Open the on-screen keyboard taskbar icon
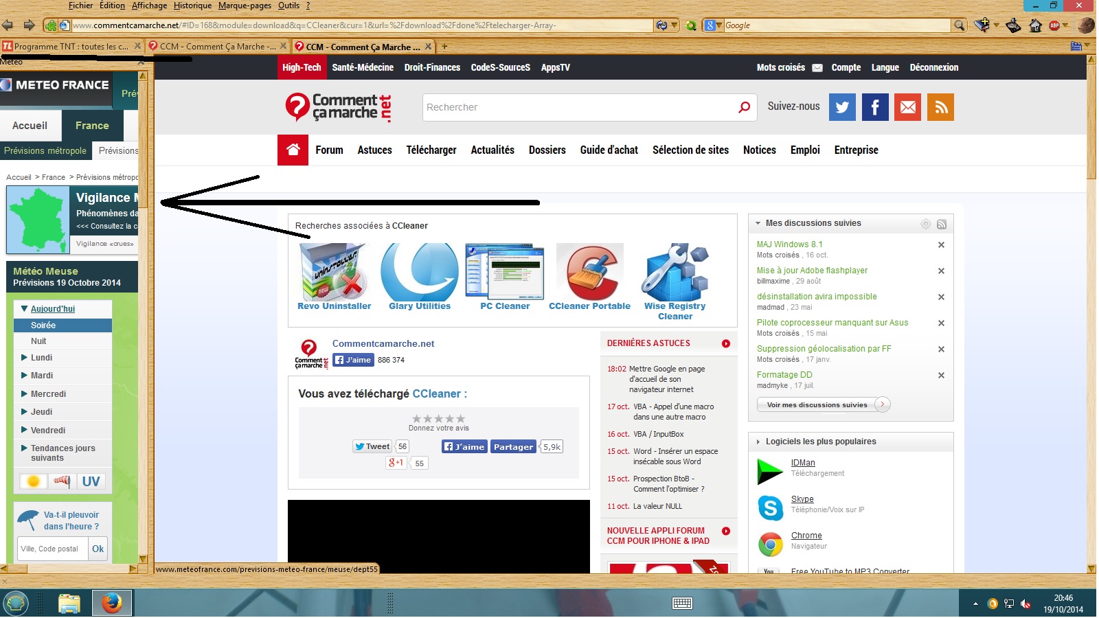1099x618 pixels. click(682, 604)
